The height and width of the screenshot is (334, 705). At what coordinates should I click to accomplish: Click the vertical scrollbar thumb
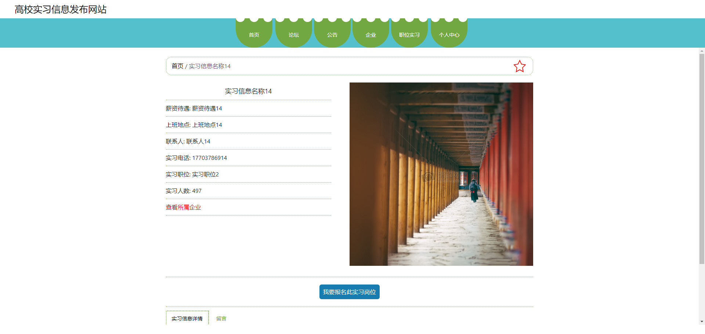pos(702,158)
